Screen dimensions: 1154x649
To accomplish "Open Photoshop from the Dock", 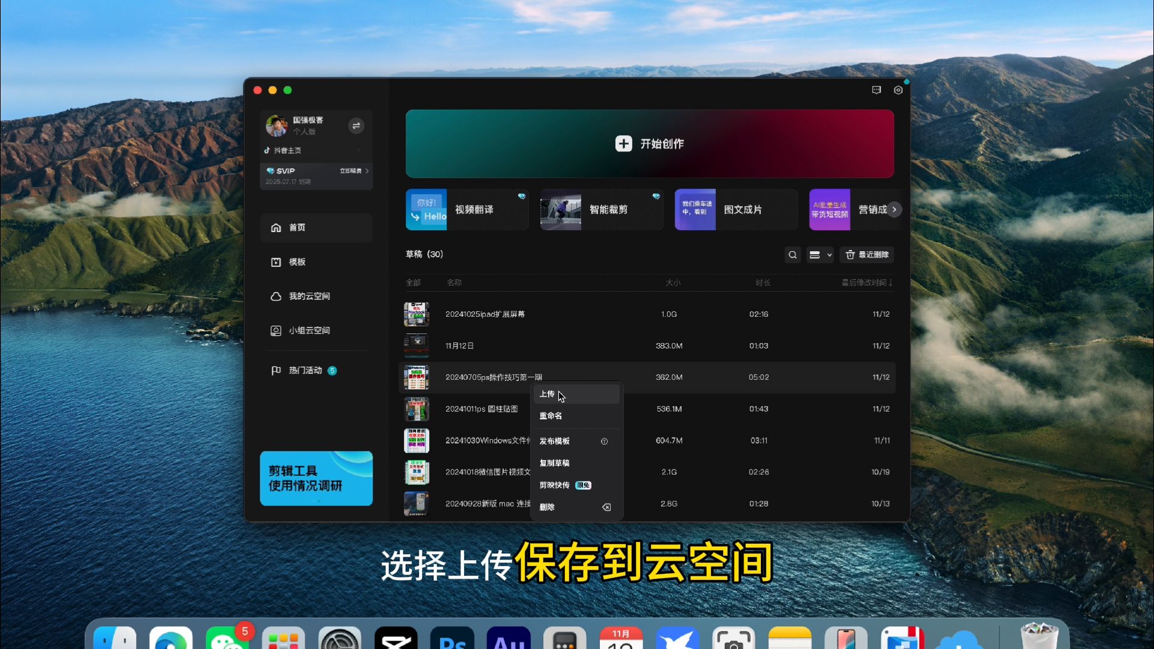I will (x=452, y=638).
